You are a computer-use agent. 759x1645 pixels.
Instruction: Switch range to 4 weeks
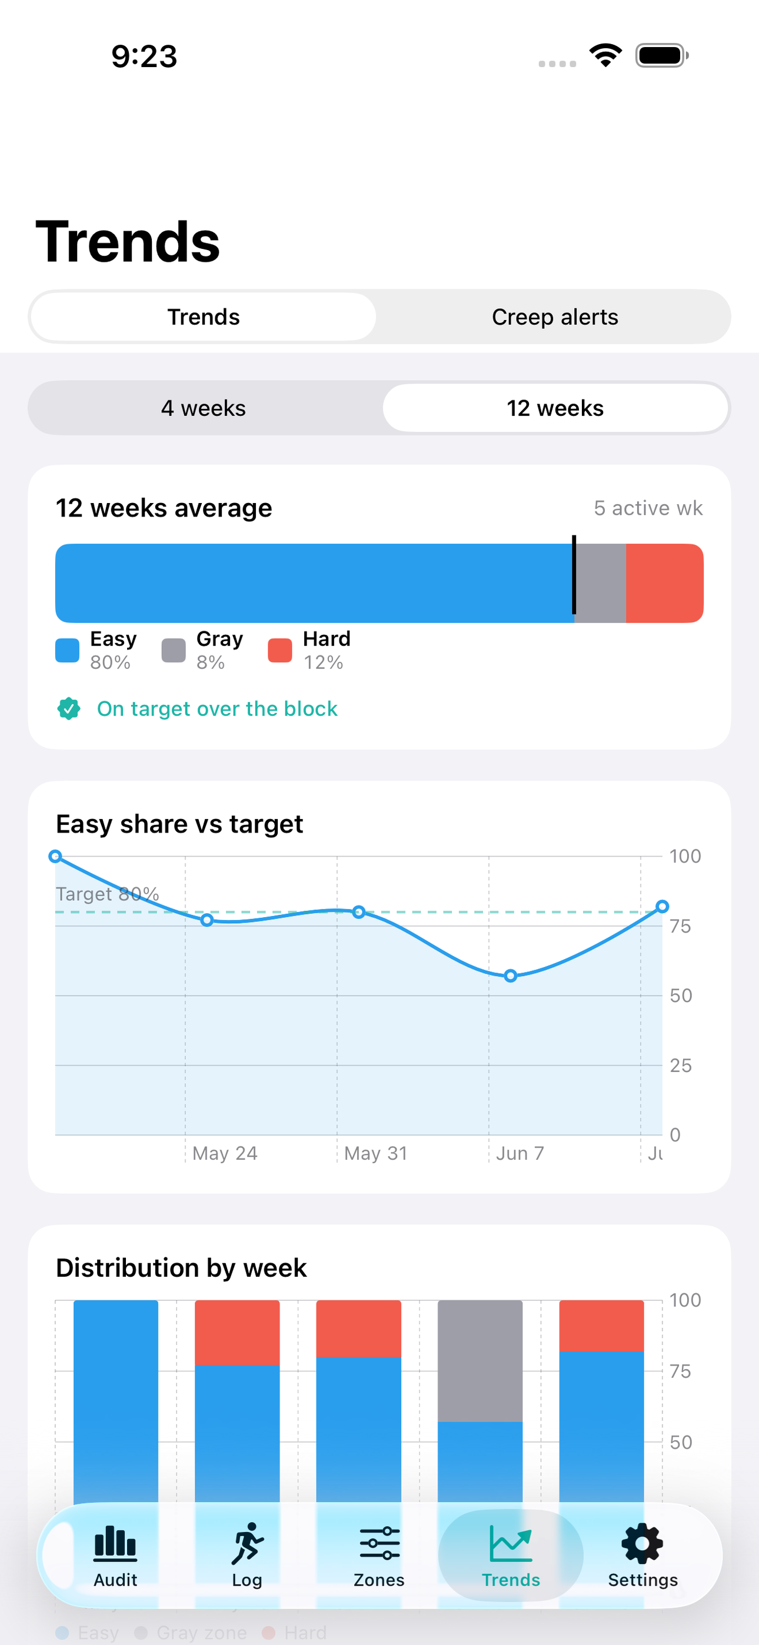(x=204, y=408)
